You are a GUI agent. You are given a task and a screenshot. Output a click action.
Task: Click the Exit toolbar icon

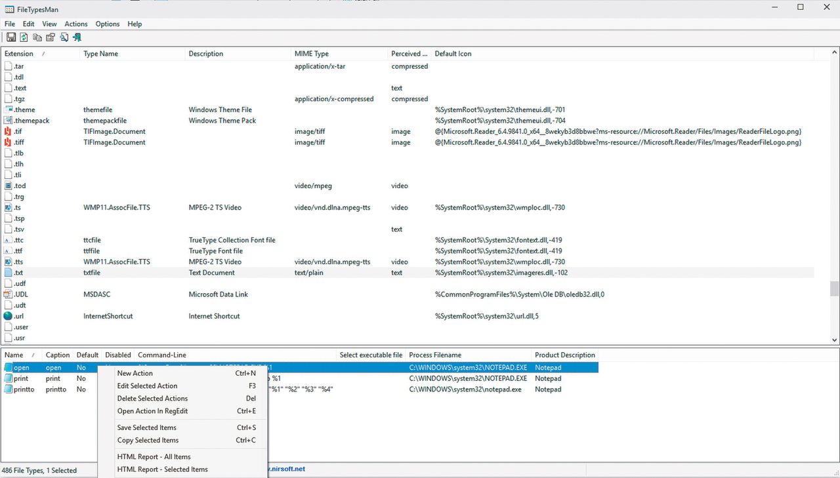[77, 37]
